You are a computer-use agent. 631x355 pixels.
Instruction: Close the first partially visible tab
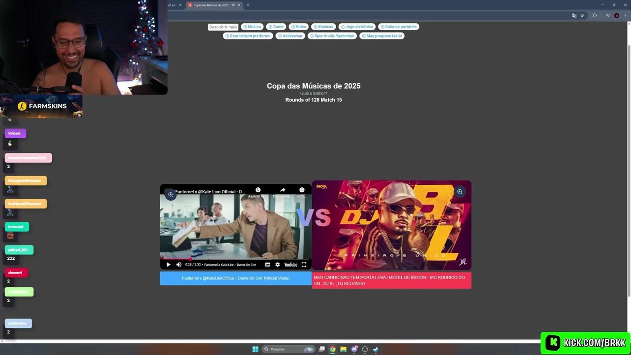pos(180,5)
